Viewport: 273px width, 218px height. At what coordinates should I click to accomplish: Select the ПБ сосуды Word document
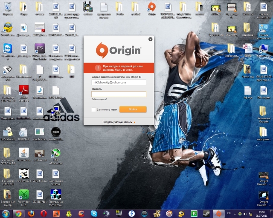coord(264,92)
